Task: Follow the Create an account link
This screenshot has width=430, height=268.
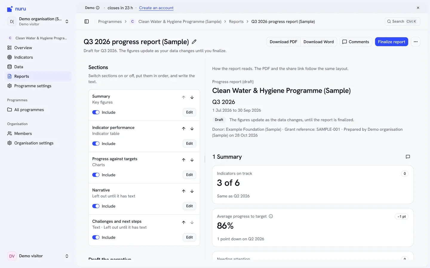Action: (156, 8)
